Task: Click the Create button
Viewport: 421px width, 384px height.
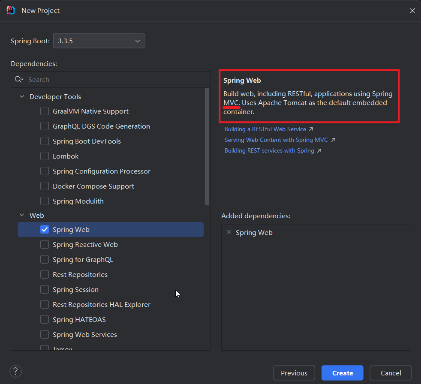Action: (342, 373)
